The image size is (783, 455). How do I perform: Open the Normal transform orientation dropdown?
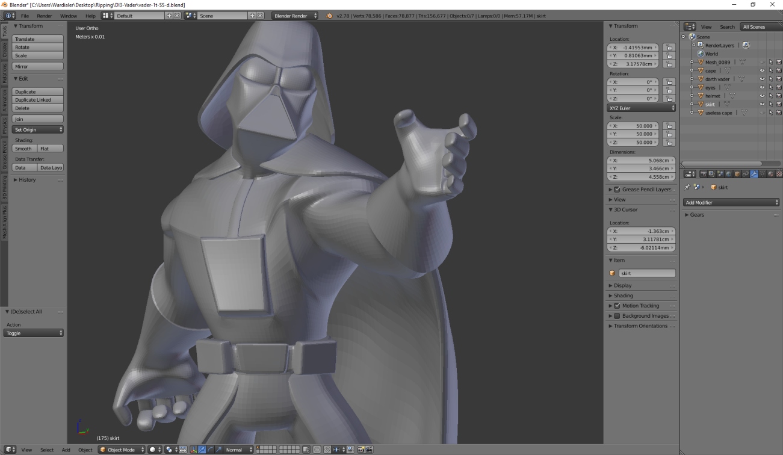point(239,450)
